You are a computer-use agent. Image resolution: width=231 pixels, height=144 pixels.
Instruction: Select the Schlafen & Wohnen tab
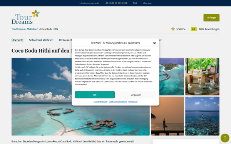coord(41,40)
